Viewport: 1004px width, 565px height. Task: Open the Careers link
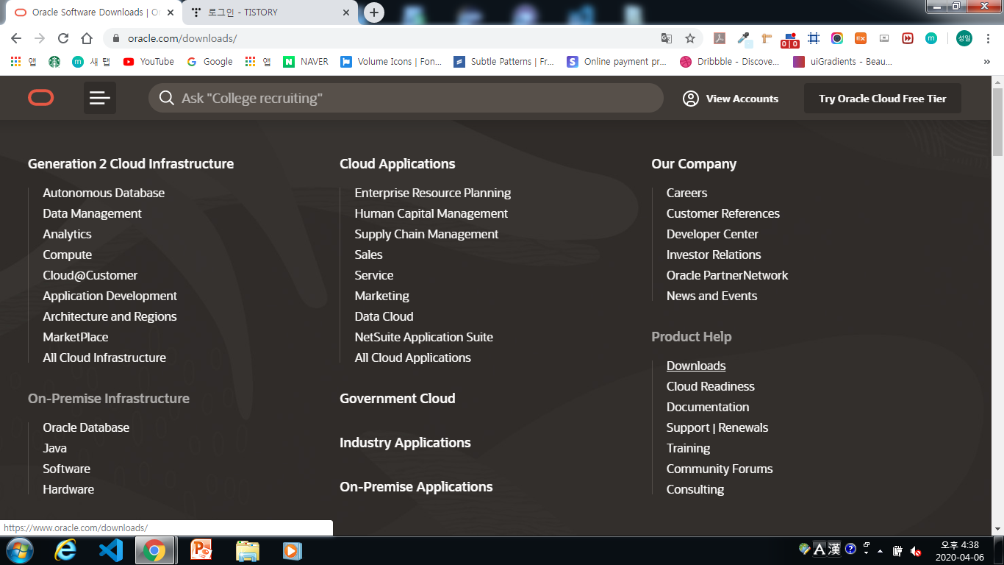tap(686, 193)
